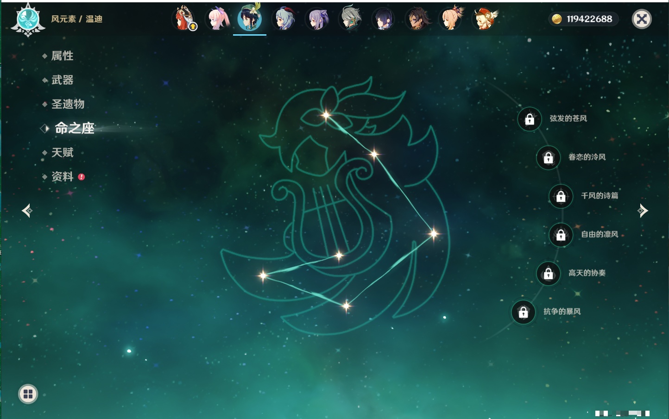Open the 天赋 talents menu
The height and width of the screenshot is (419, 669).
point(62,152)
